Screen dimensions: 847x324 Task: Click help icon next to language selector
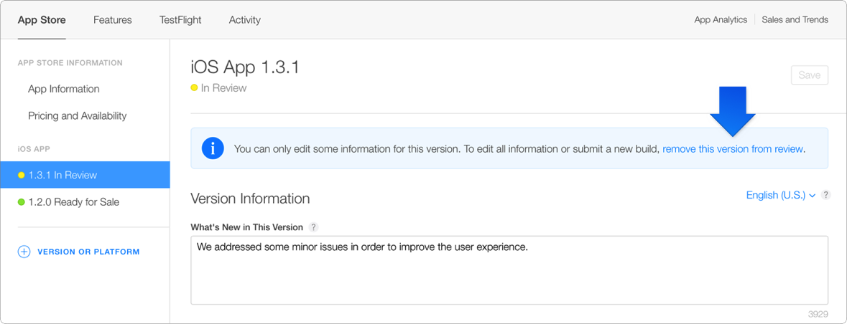[826, 195]
